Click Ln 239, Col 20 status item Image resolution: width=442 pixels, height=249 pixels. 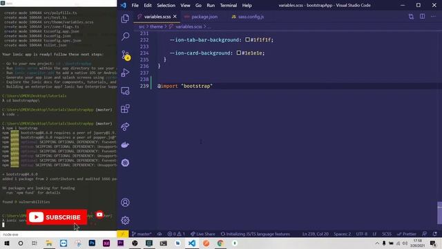point(316,234)
